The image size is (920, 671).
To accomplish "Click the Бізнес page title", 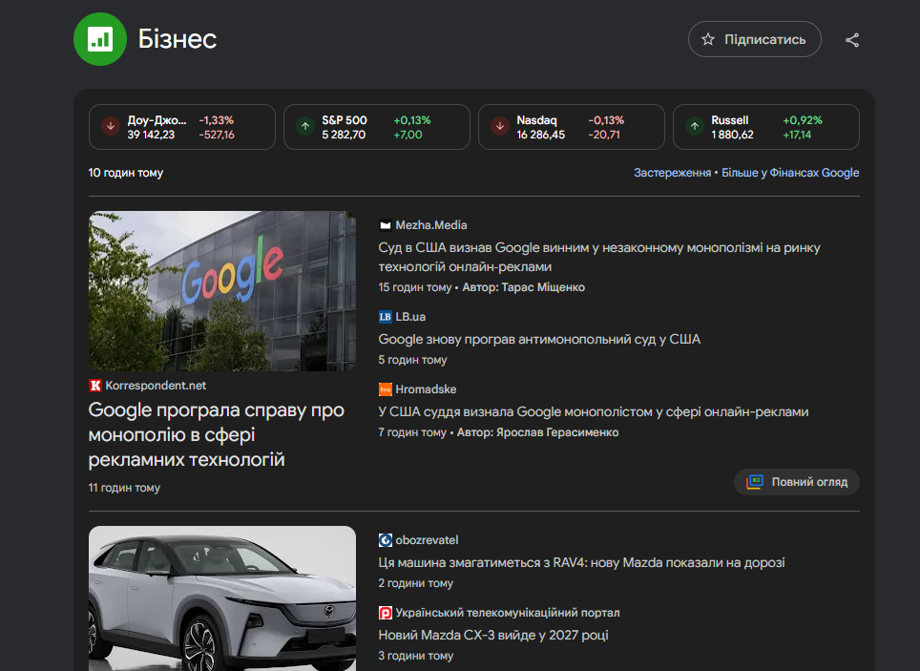I will tap(178, 39).
